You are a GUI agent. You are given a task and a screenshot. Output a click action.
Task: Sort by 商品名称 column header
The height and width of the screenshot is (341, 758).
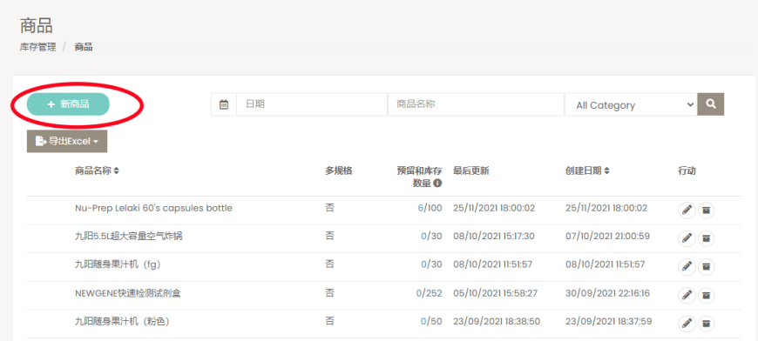coord(98,170)
